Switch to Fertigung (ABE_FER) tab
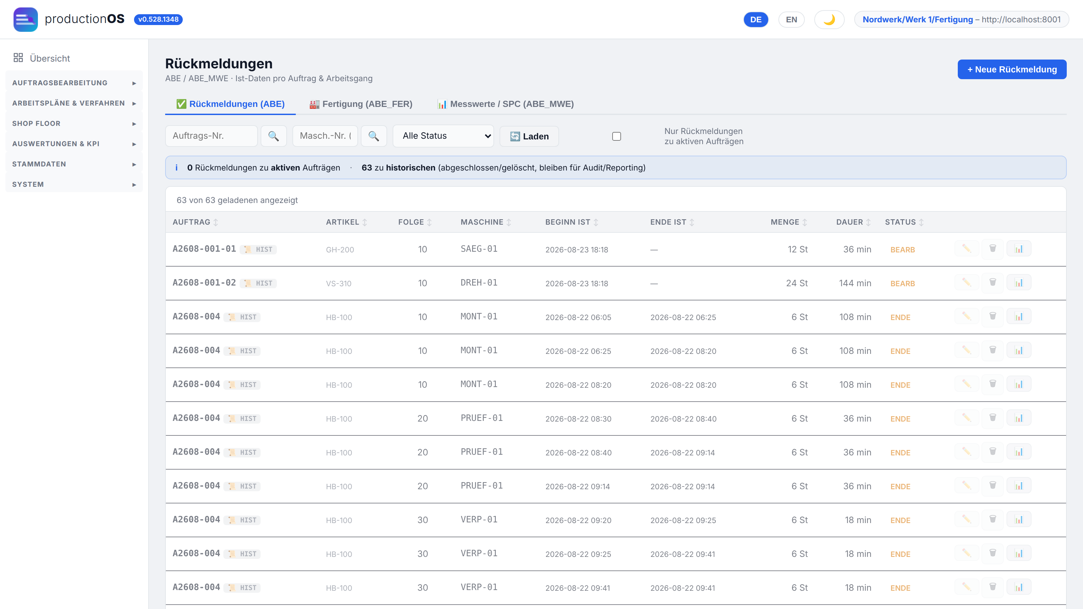1083x609 pixels. [x=361, y=104]
